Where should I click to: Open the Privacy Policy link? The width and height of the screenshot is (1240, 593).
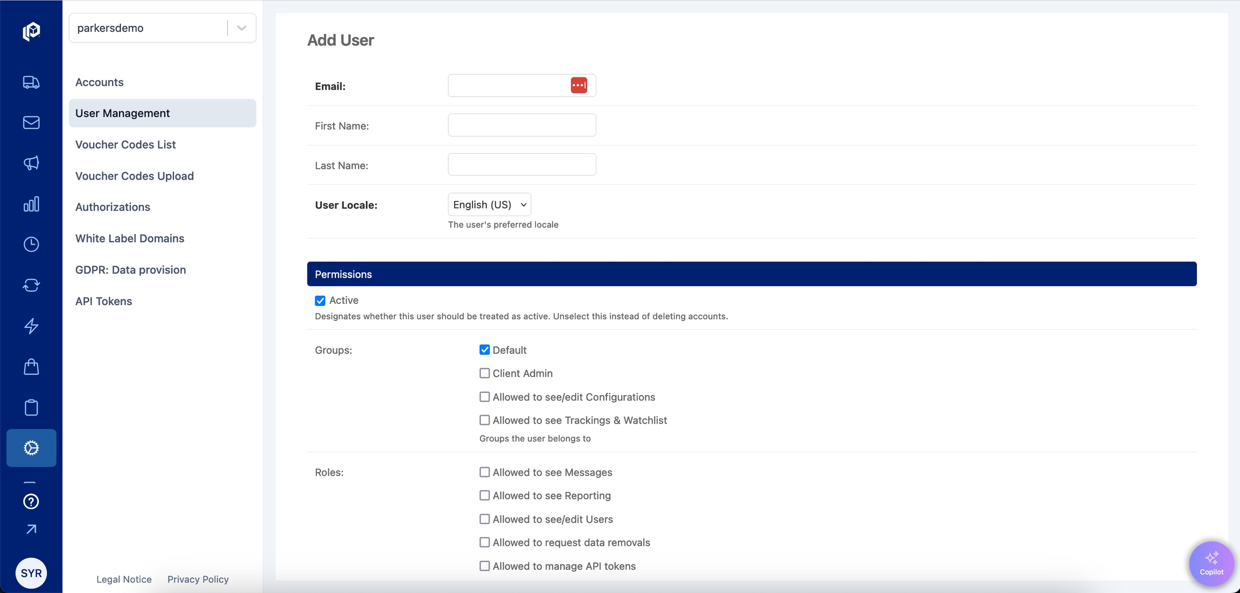pyautogui.click(x=198, y=579)
